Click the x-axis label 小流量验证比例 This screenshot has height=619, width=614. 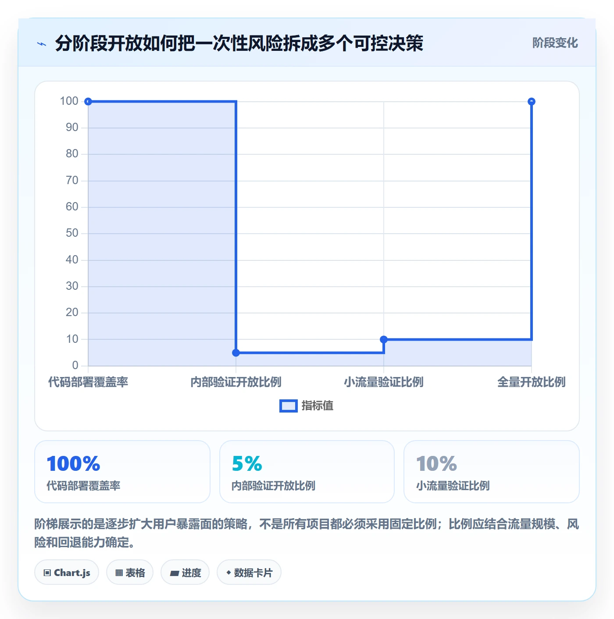384,382
